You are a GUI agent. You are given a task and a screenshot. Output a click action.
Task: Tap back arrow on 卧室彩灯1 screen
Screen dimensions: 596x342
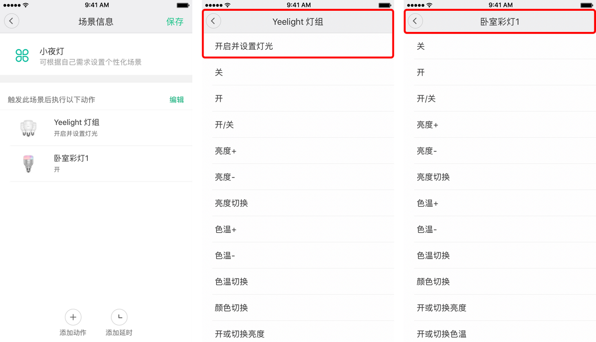click(x=415, y=21)
